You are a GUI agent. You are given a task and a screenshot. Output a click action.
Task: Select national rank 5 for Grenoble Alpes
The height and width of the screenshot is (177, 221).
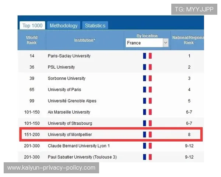click(189, 101)
